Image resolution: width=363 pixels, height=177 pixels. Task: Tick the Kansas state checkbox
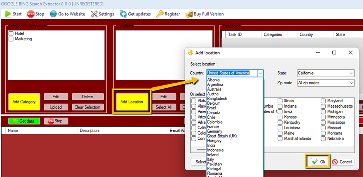pos(280,117)
